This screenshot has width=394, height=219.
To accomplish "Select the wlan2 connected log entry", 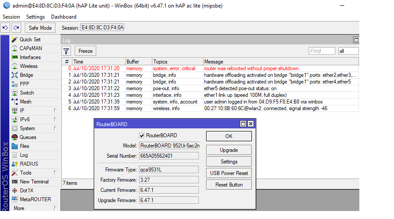I will tap(210, 108).
